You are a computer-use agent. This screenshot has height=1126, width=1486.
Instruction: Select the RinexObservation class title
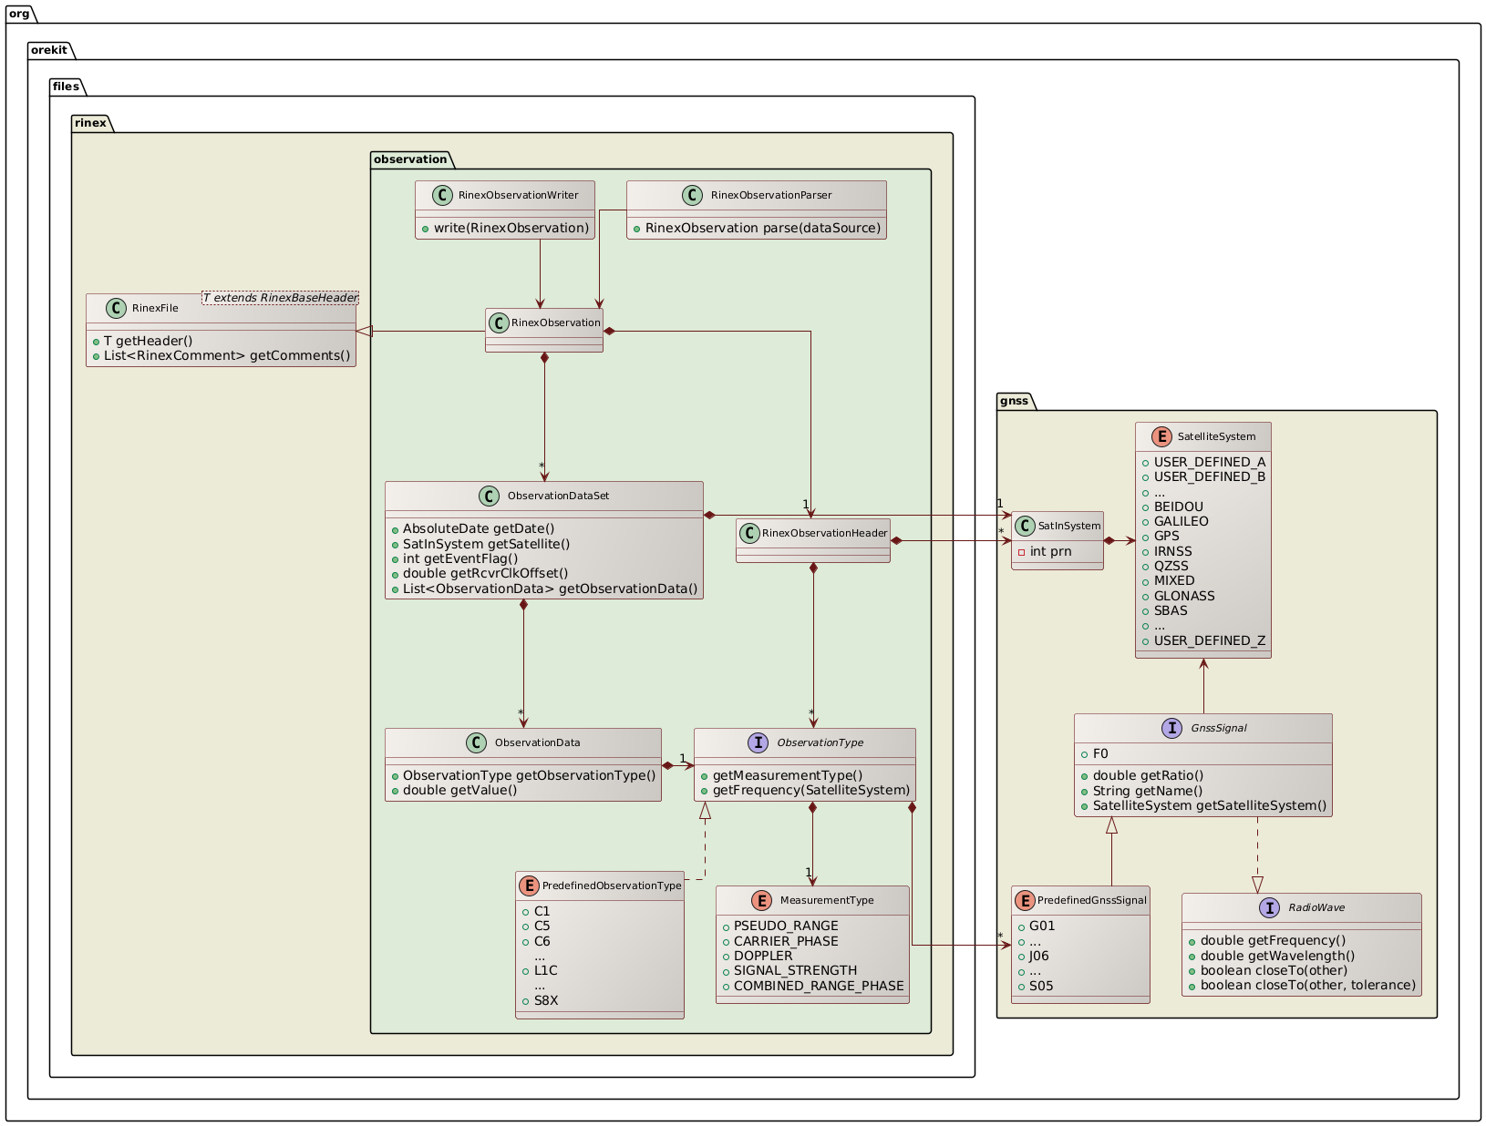coord(555,322)
